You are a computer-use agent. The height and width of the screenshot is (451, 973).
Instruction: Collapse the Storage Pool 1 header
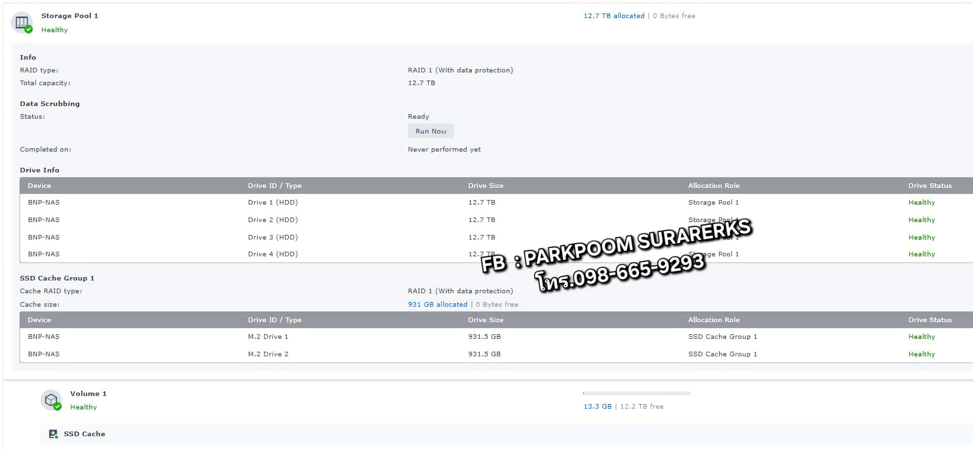70,16
